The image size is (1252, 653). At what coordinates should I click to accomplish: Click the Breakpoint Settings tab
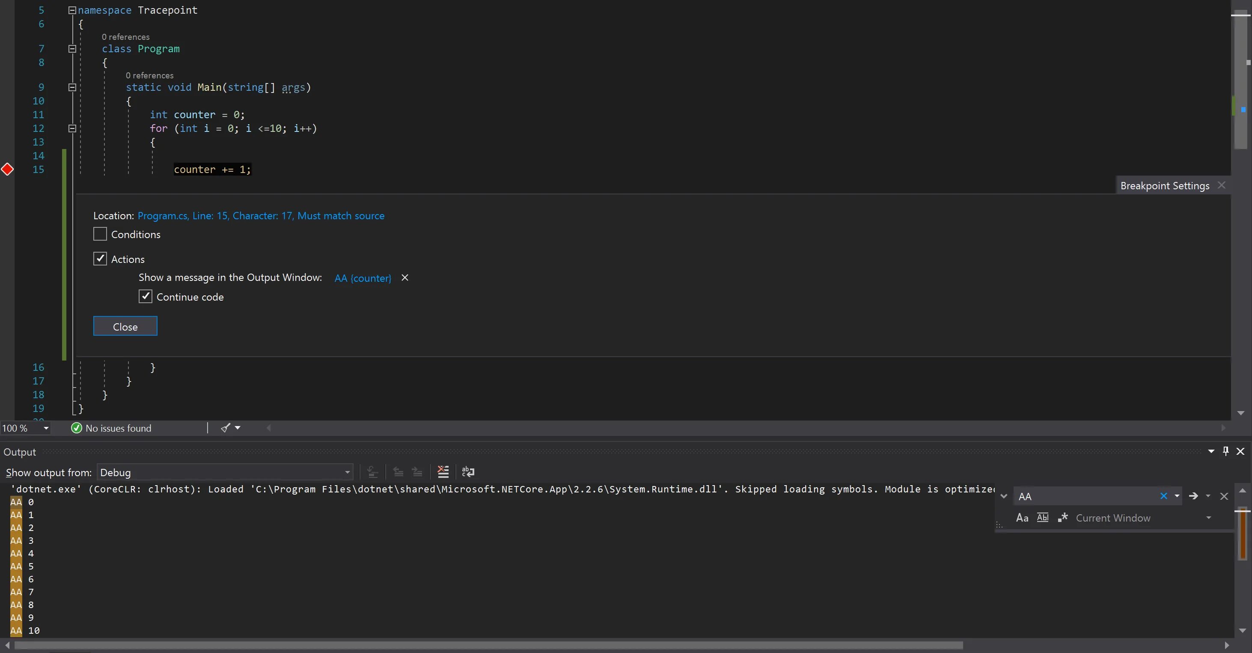1165,186
